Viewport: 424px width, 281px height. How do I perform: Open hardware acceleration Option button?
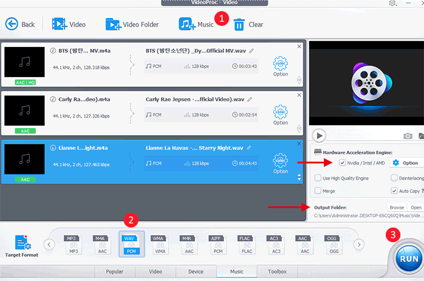[x=406, y=163]
